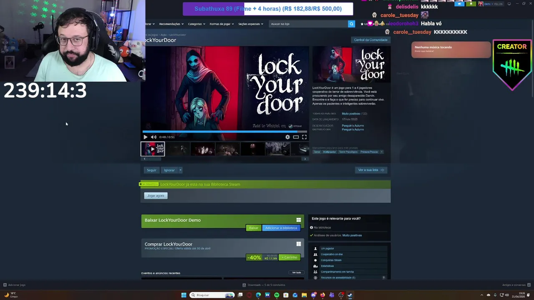Click Conquistas Steam feature link

(x=331, y=260)
